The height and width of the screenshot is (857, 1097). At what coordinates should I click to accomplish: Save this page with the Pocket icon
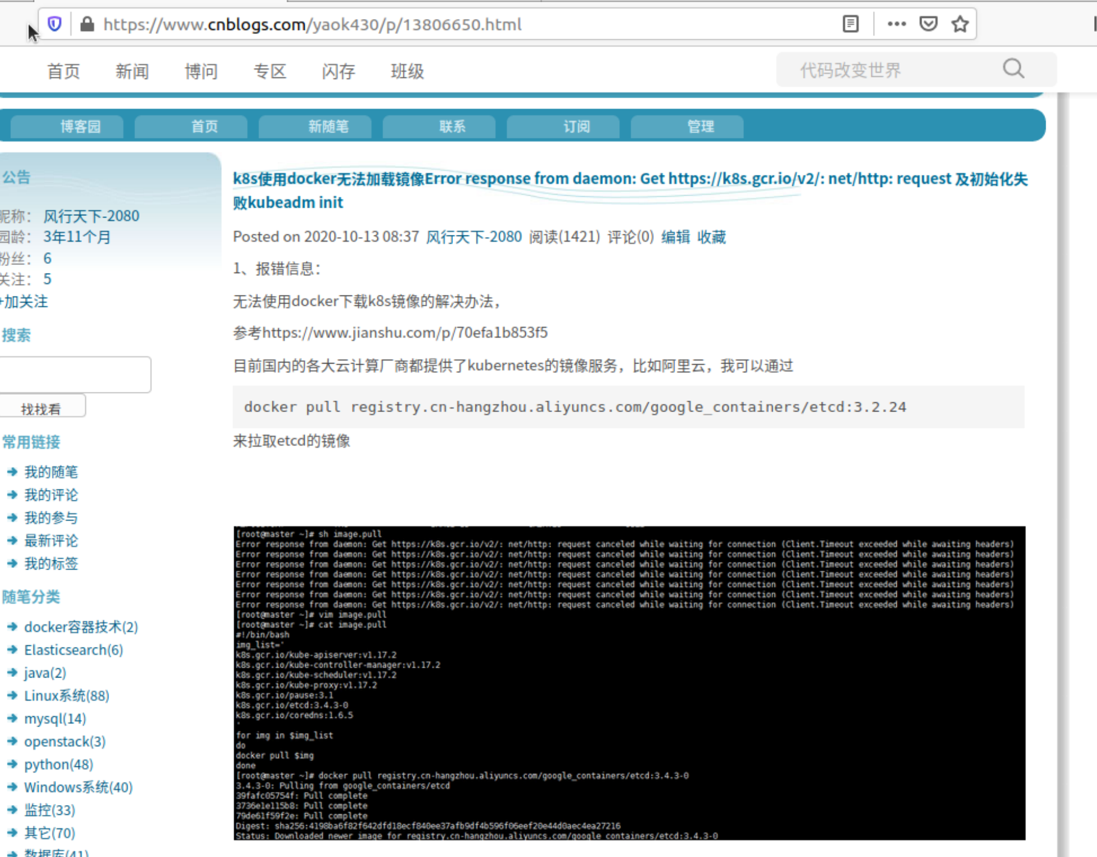point(928,24)
